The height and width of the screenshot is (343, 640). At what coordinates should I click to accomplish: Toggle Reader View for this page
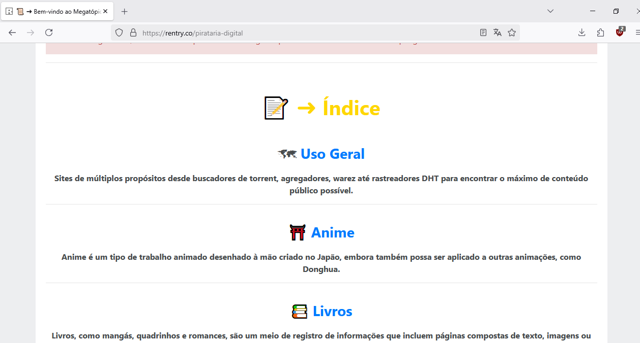[x=483, y=32]
